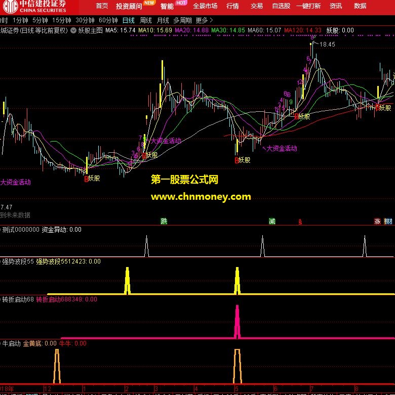The image size is (395, 395).
Task: Open the 资讯 news section
Action: click(336, 6)
